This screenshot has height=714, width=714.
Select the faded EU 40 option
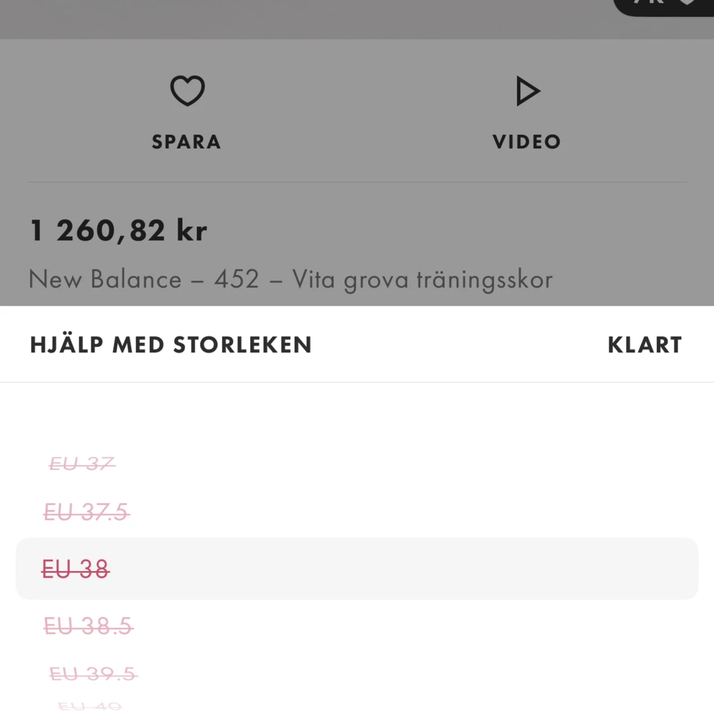pos(89,706)
